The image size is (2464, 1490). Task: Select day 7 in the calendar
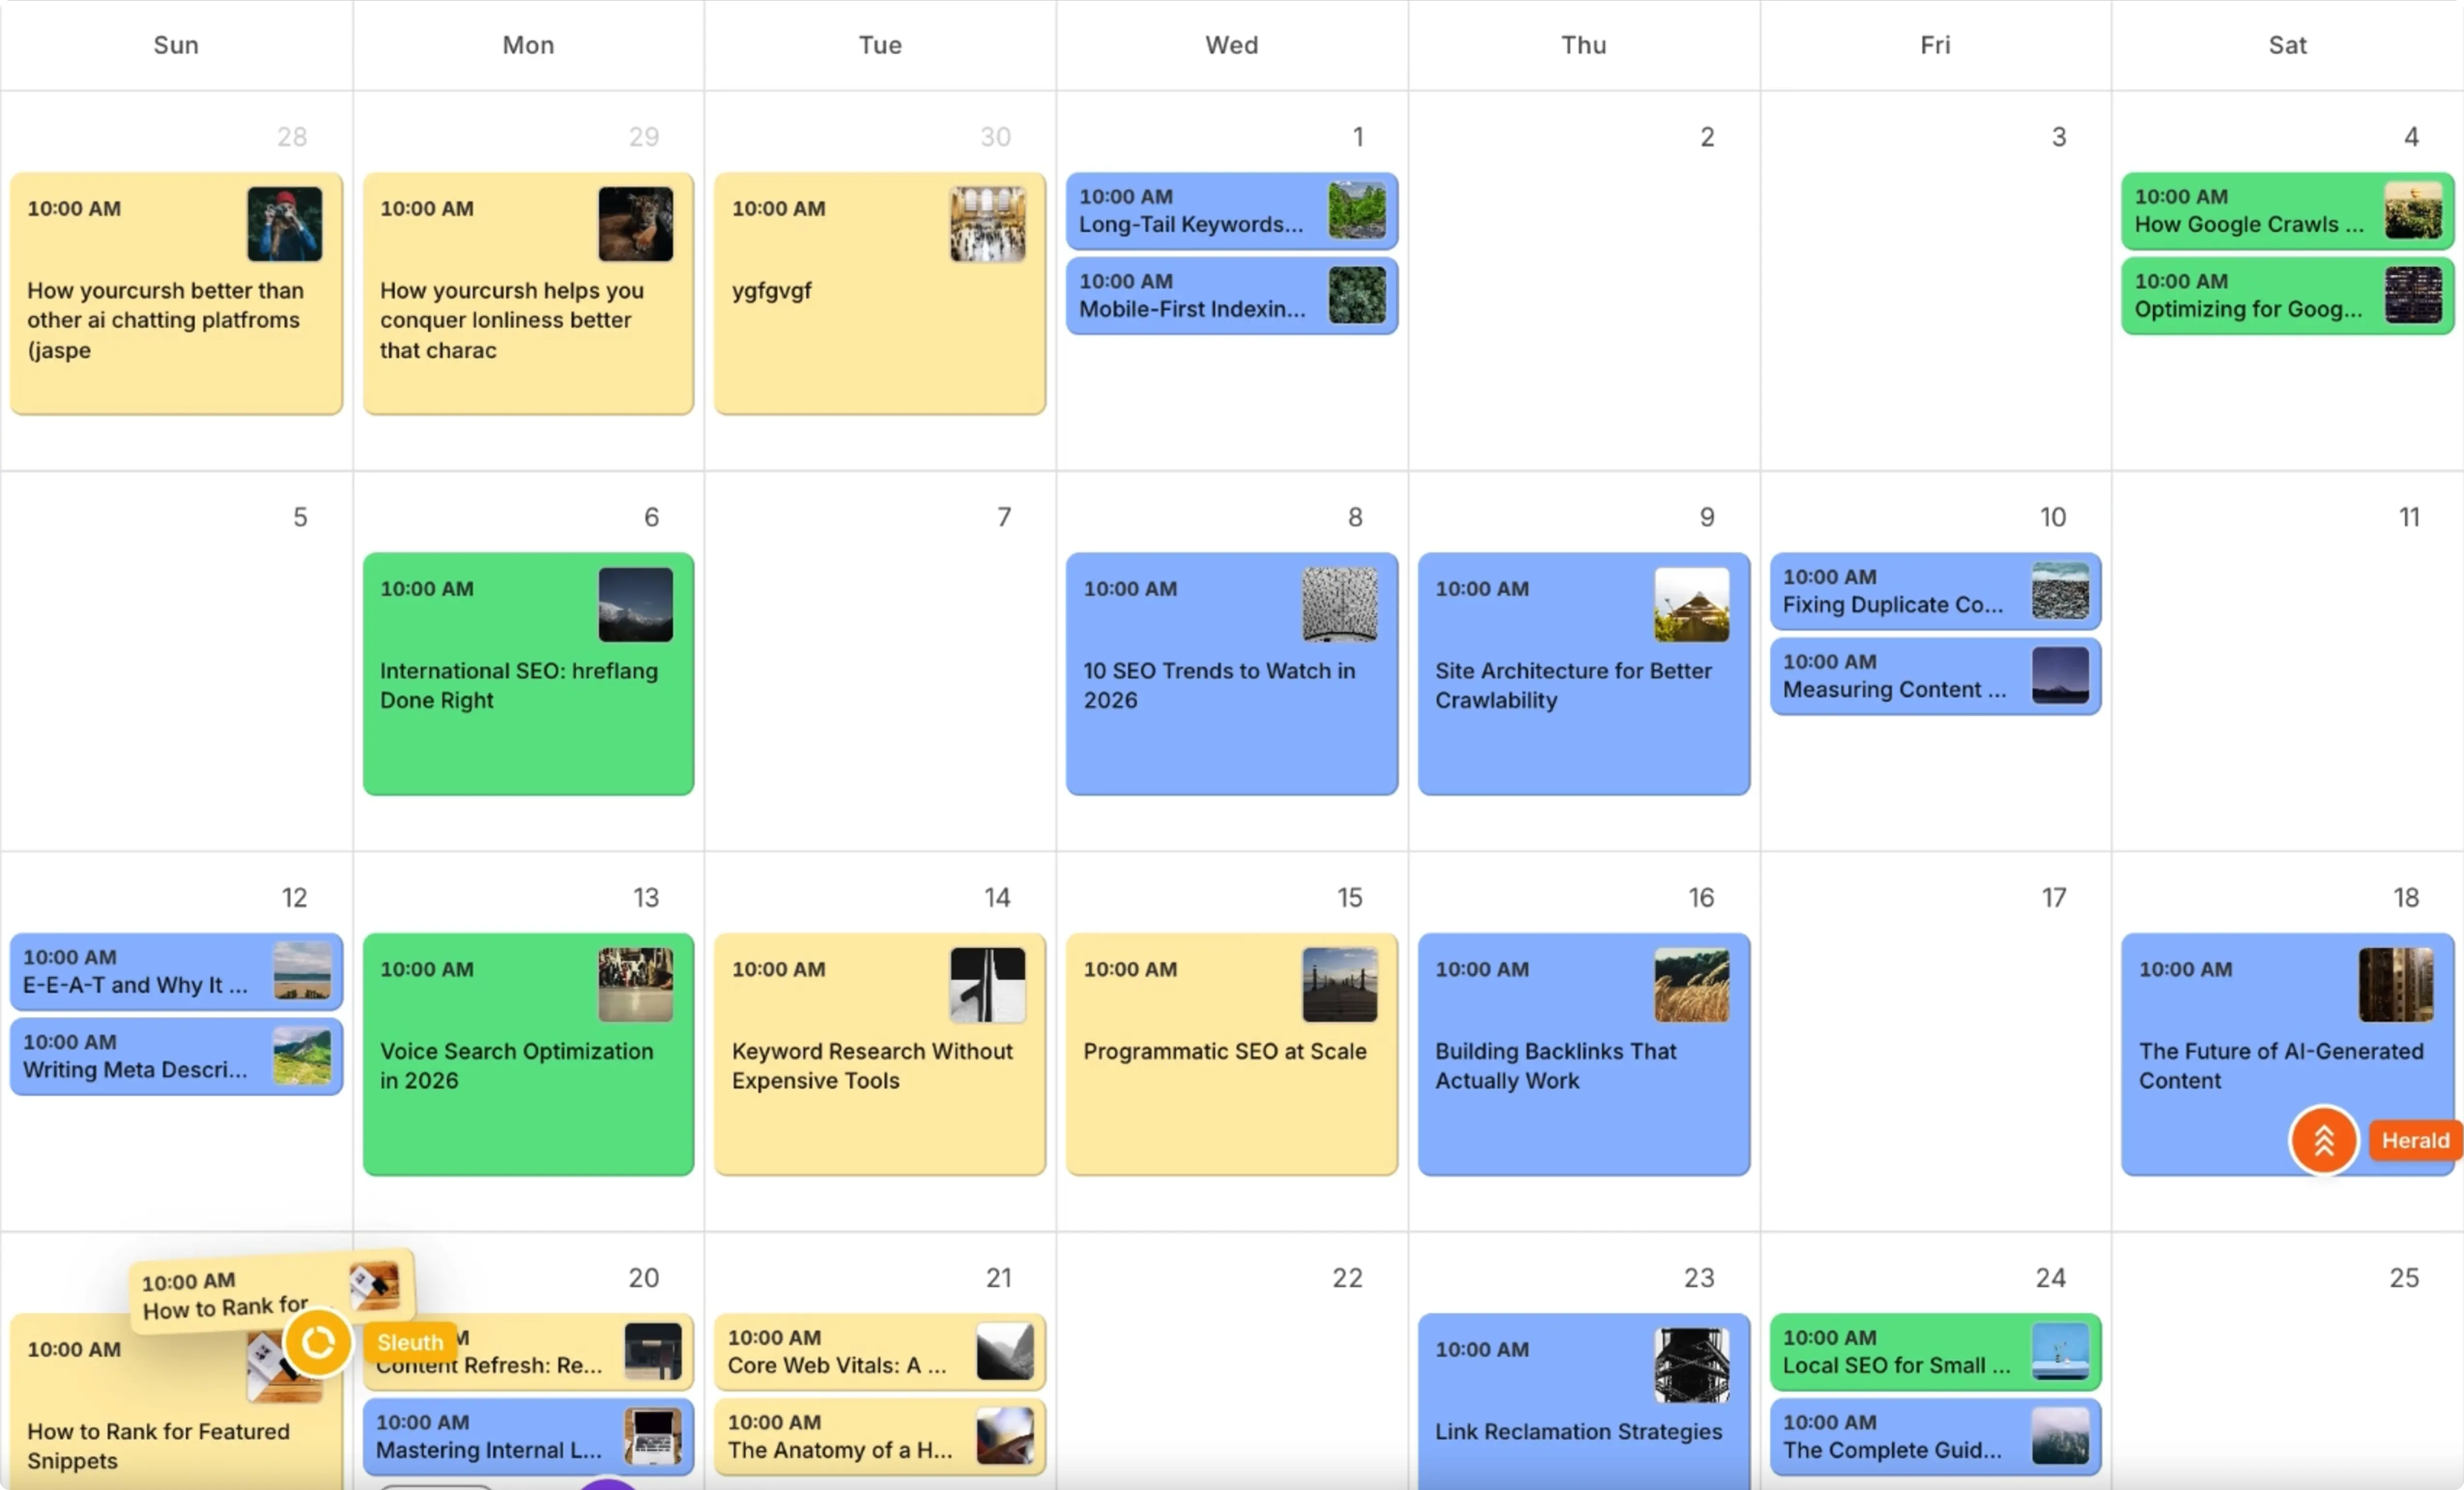(x=1004, y=517)
